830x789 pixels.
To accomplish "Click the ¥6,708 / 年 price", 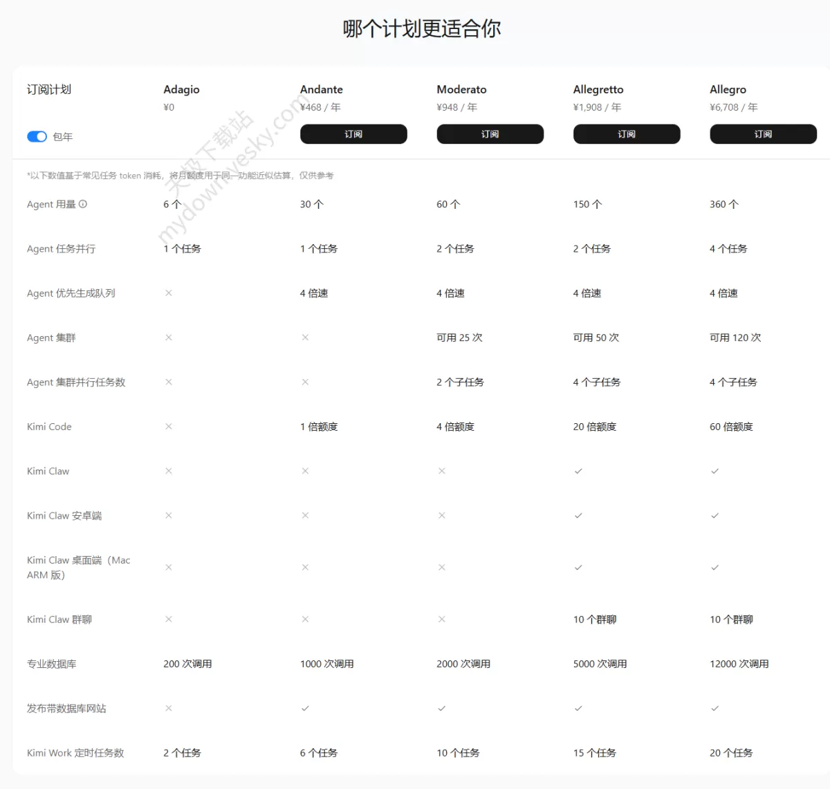I will point(734,107).
